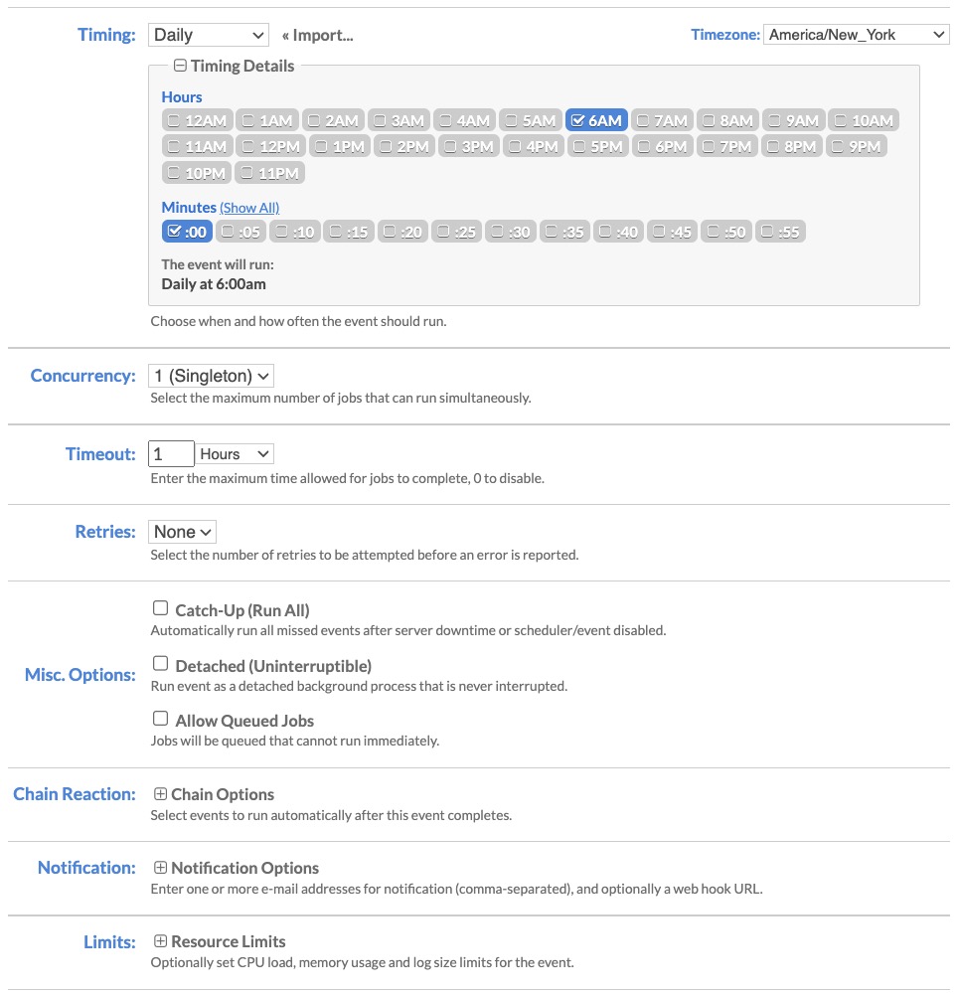Open the Timing frequency dropdown
Screen dimensions: 958x996
click(x=209, y=35)
